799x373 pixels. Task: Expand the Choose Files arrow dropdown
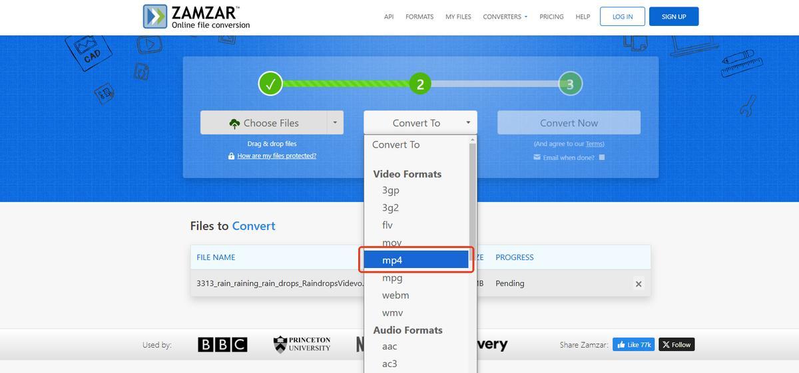[335, 122]
